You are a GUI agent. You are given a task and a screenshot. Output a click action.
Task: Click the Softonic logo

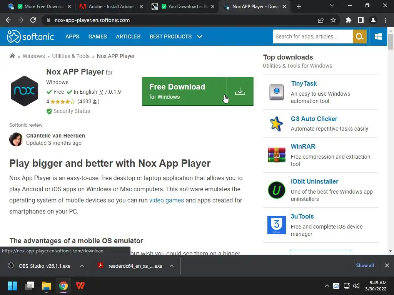click(30, 36)
